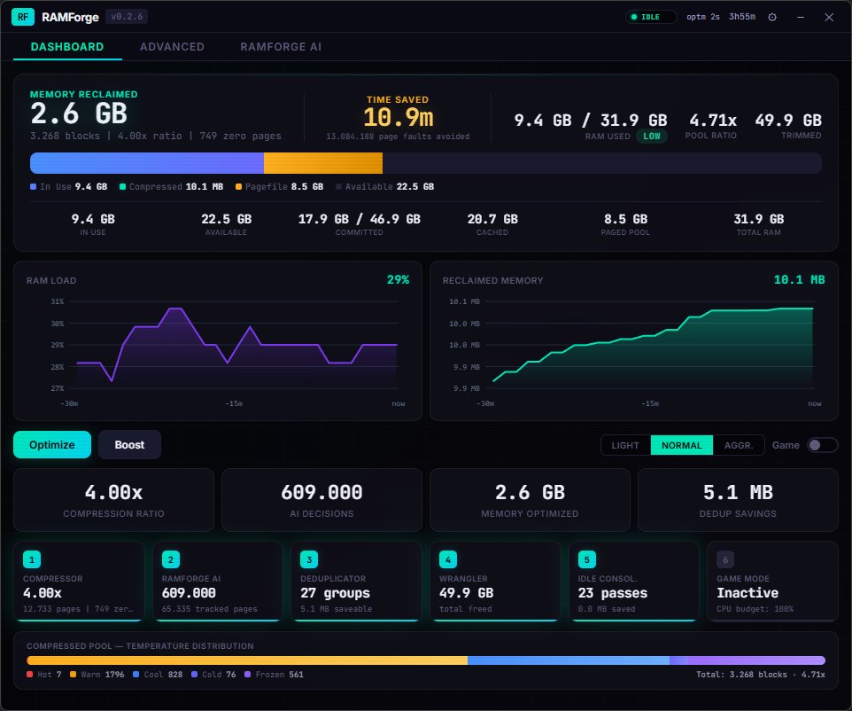Viewport: 852px width, 711px height.
Task: Click the 8.5 GB paged pool value
Action: point(625,219)
